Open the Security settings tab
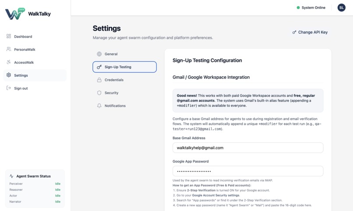Viewport: 353px width, 211px height. point(124,93)
